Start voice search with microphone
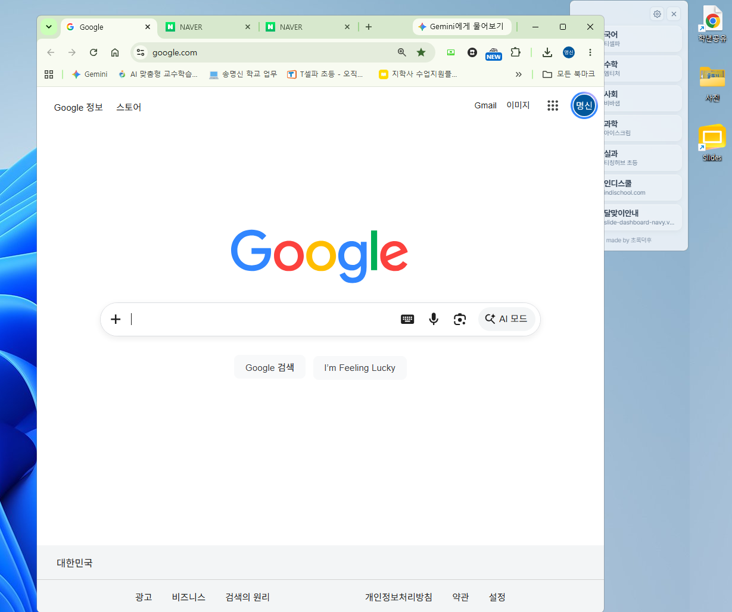 click(434, 319)
